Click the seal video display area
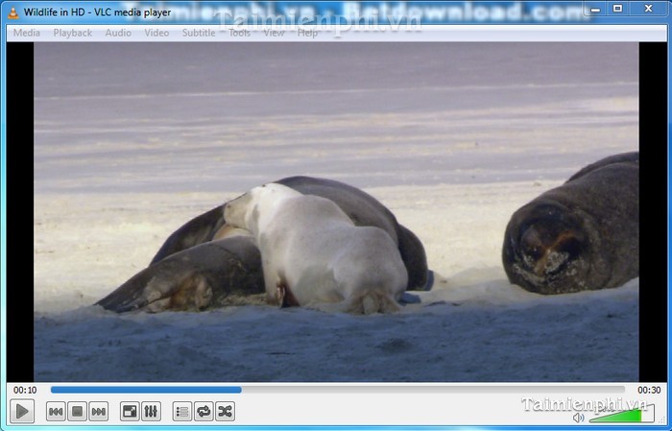 pyautogui.click(x=336, y=211)
